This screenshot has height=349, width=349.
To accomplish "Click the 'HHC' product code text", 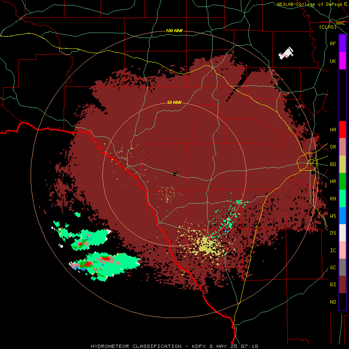I will tap(340, 23).
